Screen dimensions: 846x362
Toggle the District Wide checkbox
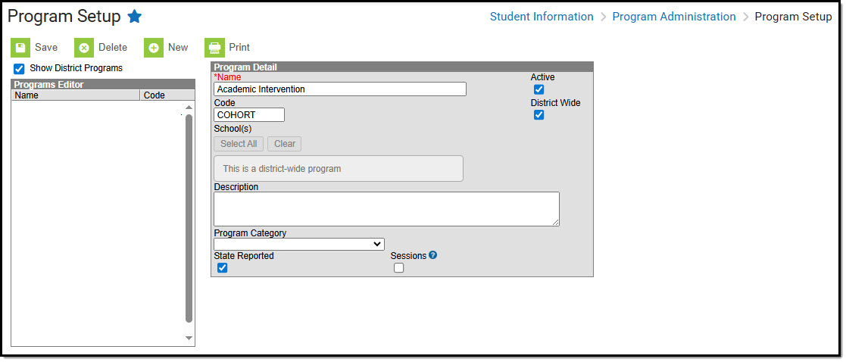coord(539,115)
